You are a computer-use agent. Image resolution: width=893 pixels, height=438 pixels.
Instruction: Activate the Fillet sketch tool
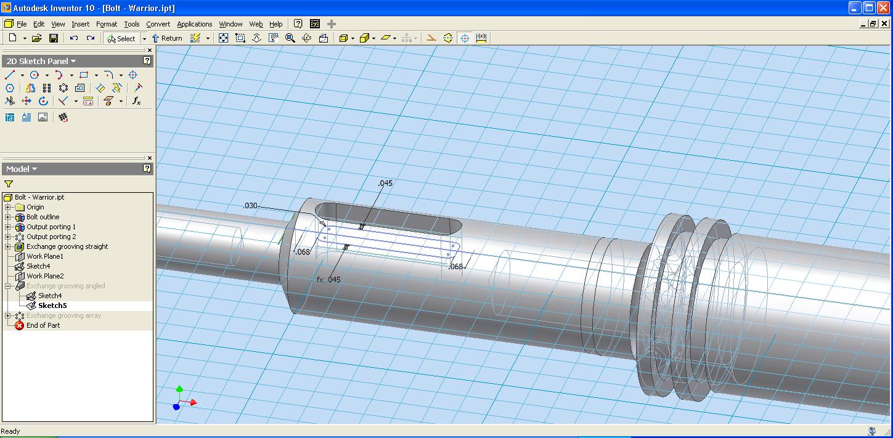(x=108, y=75)
